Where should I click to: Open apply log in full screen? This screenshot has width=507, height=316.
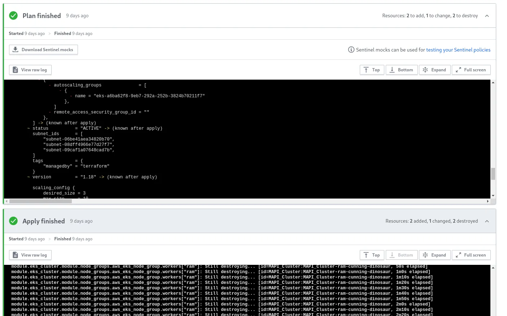click(x=471, y=255)
